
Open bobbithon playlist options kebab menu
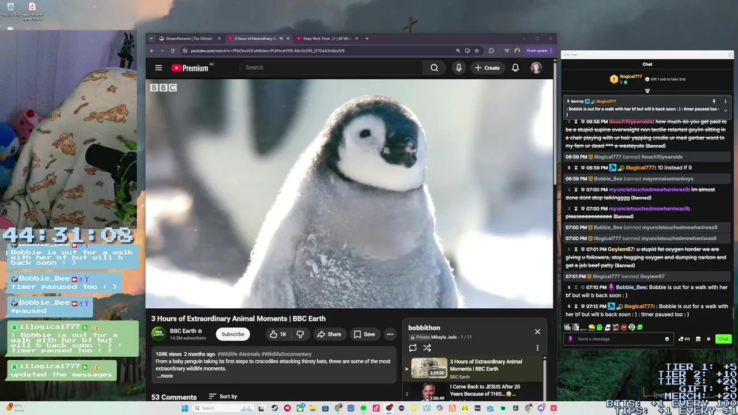pyautogui.click(x=537, y=348)
